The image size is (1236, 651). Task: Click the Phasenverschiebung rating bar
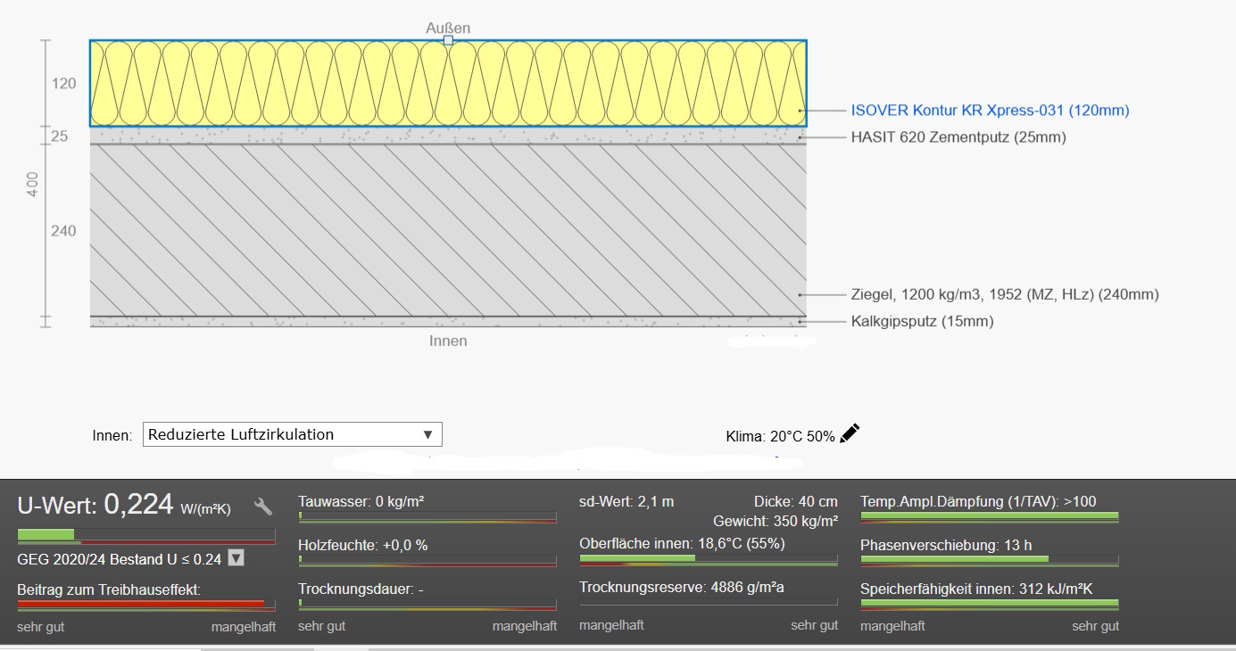coord(989,560)
